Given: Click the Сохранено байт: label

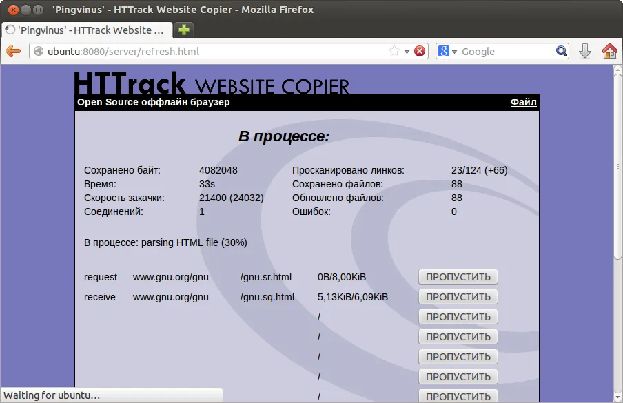Looking at the screenshot, I should tap(122, 170).
